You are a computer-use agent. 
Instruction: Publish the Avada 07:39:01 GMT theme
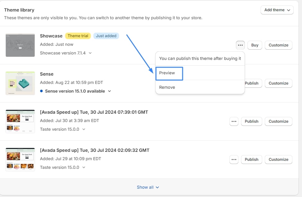click(252, 121)
